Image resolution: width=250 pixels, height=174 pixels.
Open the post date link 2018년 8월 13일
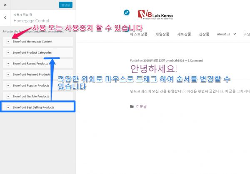(154, 60)
